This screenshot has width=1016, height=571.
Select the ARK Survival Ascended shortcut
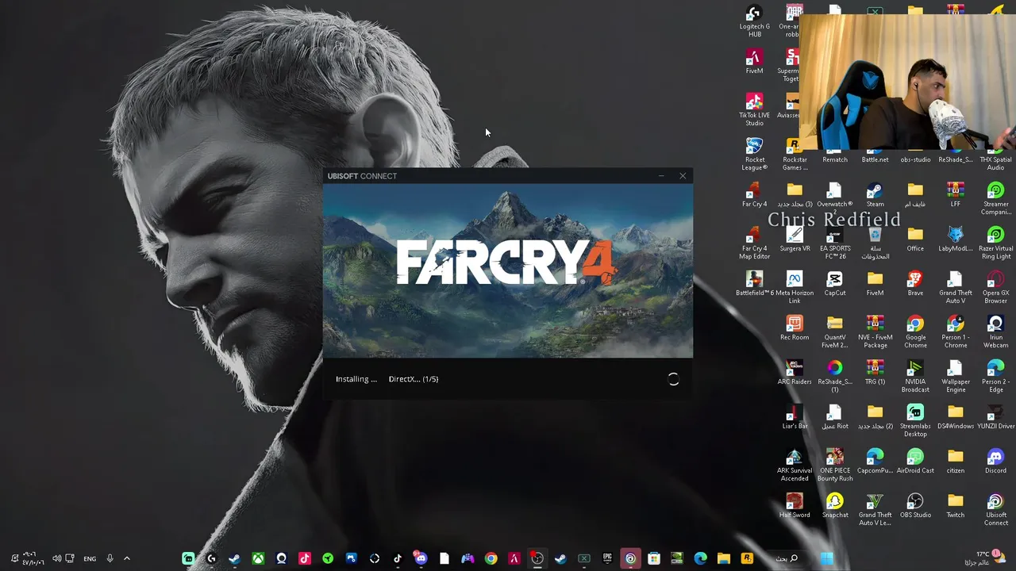(795, 466)
